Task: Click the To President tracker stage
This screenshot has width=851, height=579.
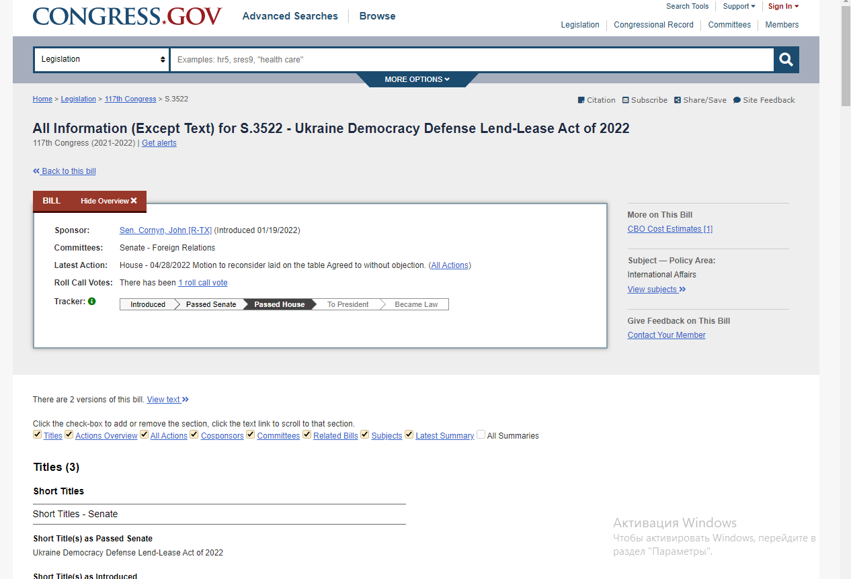Action: click(348, 304)
